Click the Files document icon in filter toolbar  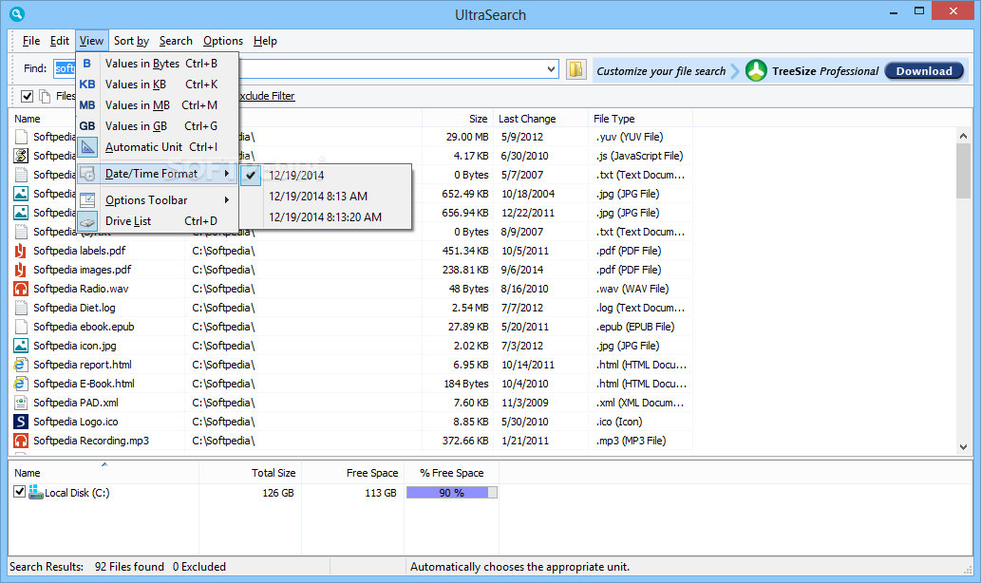pyautogui.click(x=45, y=96)
